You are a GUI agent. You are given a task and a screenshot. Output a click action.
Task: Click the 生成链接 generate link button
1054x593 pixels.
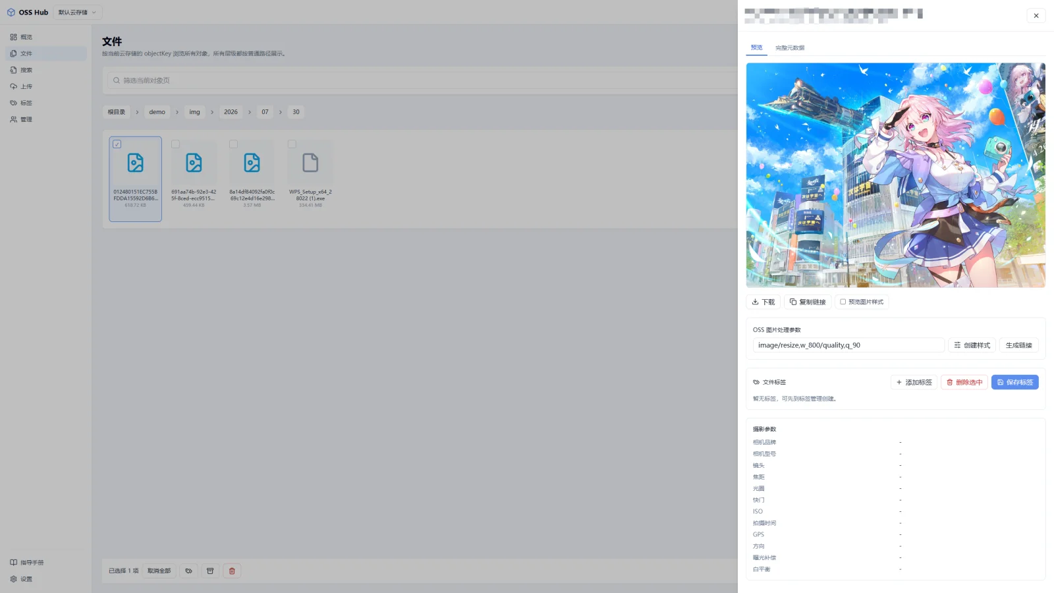[x=1019, y=345]
